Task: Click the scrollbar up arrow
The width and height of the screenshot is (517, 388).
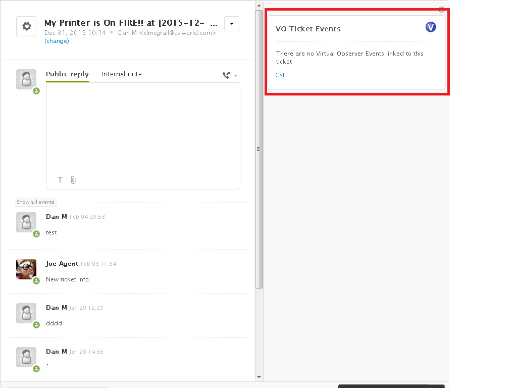Action: click(258, 5)
